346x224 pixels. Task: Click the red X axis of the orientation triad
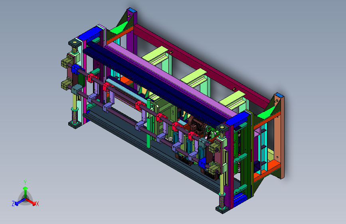click(31, 202)
